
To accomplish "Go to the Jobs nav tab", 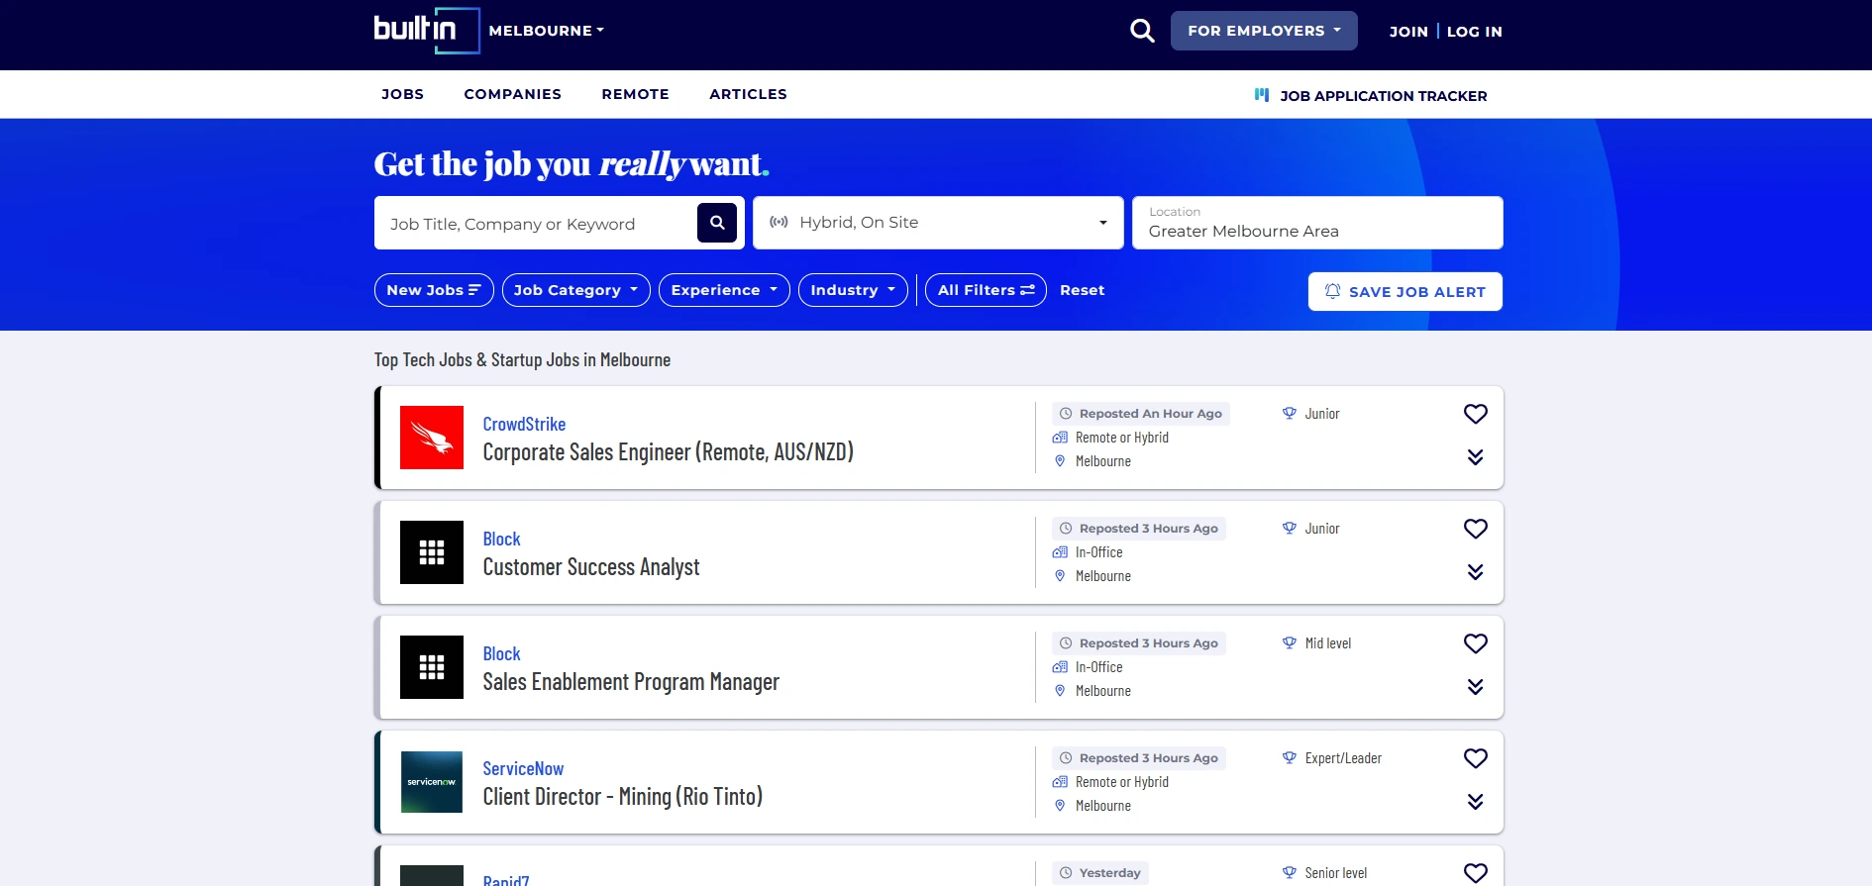I will 402,94.
